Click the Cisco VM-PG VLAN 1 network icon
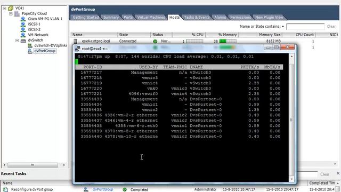341x192 pixels. coord(23,19)
